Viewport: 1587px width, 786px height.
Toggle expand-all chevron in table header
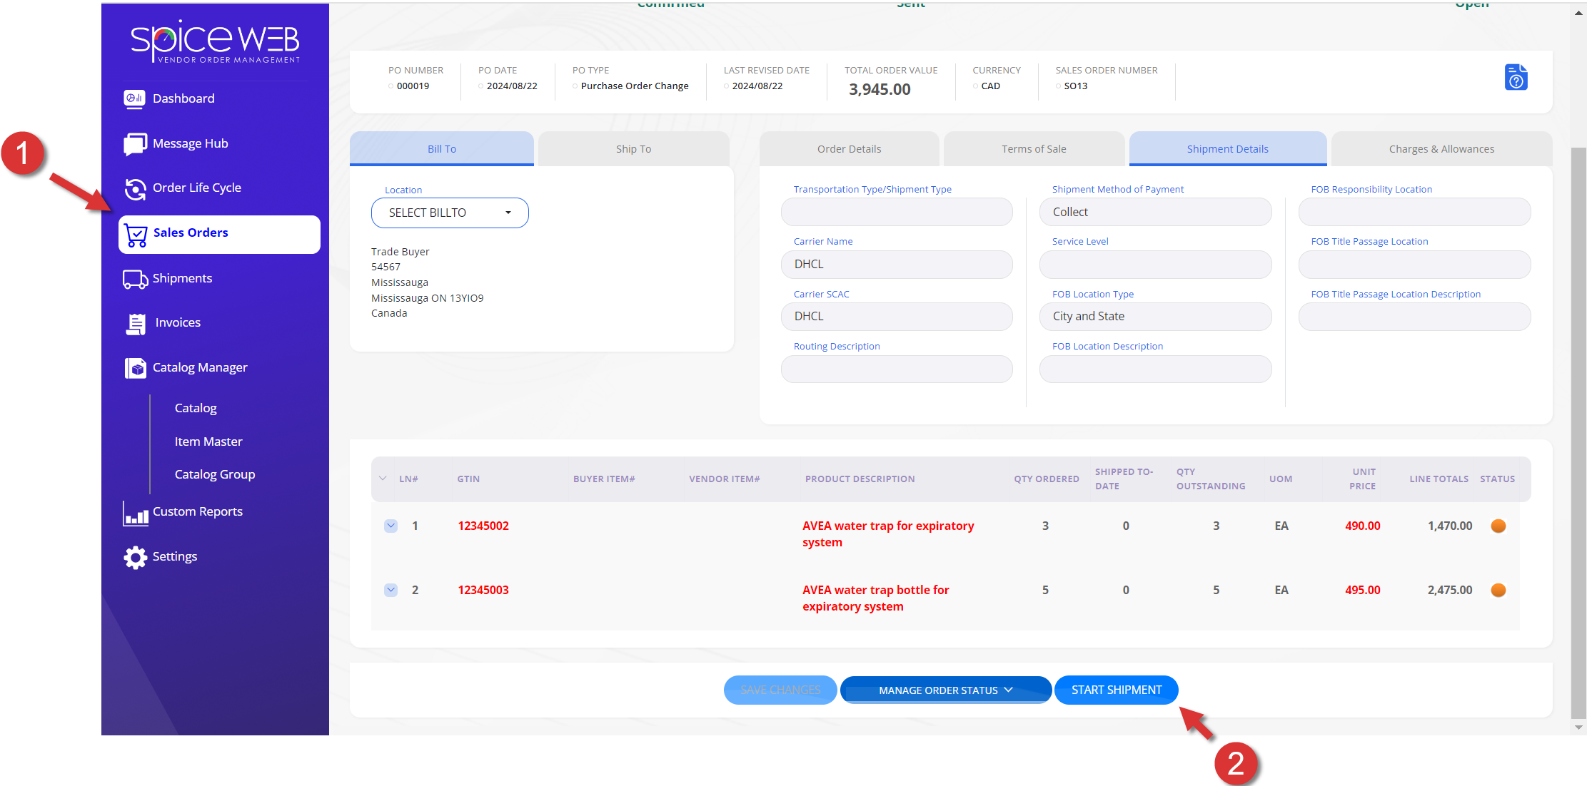click(x=383, y=479)
